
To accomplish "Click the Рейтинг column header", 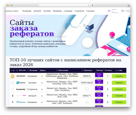I will tap(99, 70).
